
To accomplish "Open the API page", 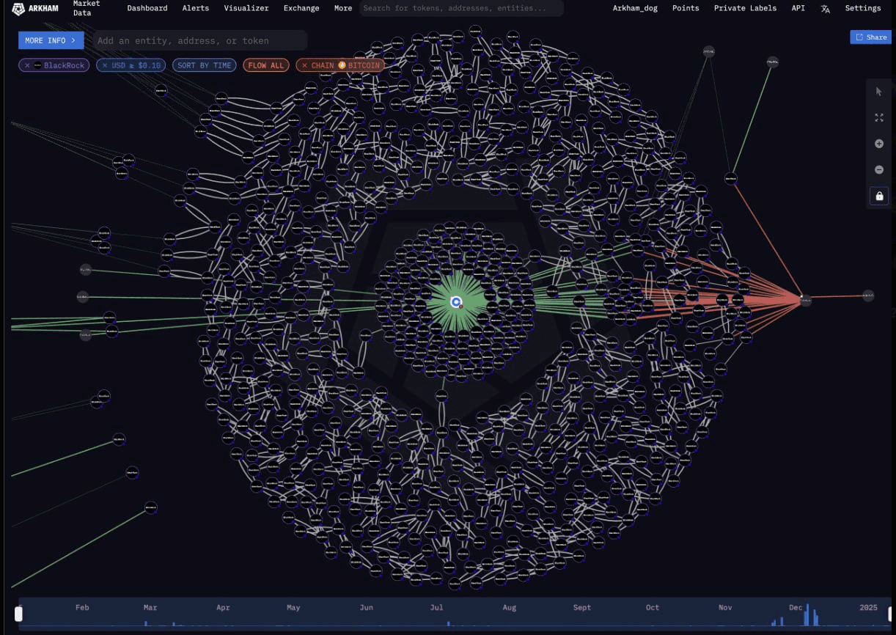I will coord(798,8).
